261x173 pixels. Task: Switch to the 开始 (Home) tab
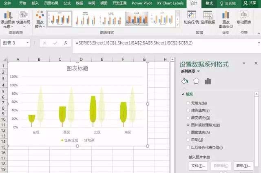point(23,3)
